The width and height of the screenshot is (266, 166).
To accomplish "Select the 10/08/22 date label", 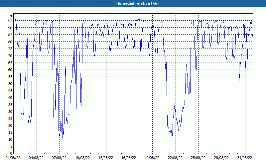I will point(82,158).
